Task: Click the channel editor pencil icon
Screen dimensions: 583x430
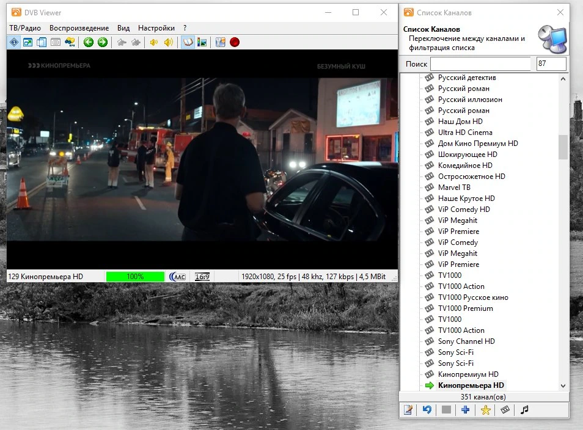Action: [408, 410]
